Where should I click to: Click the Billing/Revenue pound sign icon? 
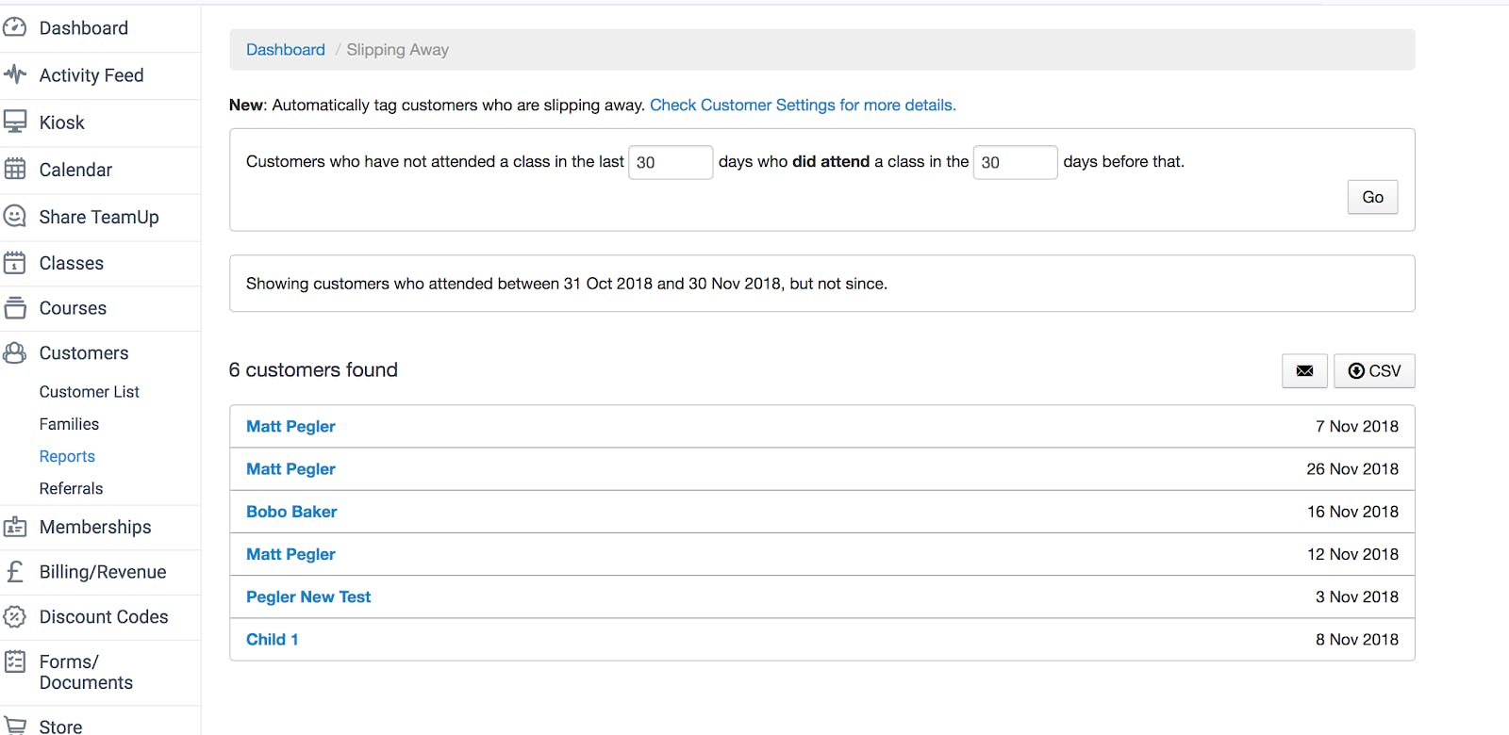[15, 572]
